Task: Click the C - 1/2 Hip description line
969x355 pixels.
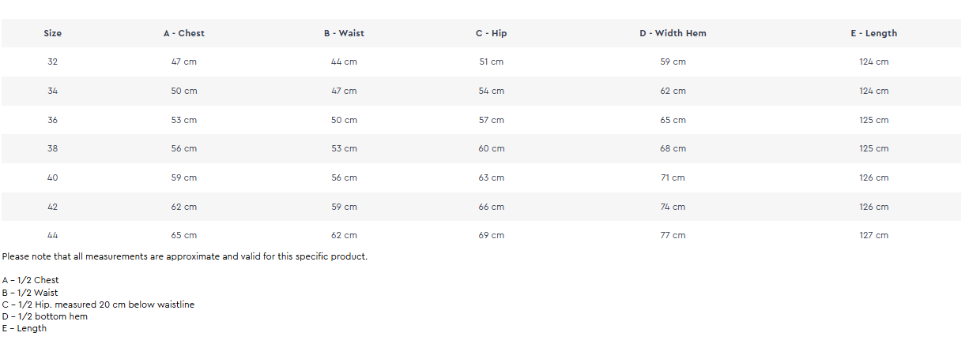Action: click(x=98, y=305)
